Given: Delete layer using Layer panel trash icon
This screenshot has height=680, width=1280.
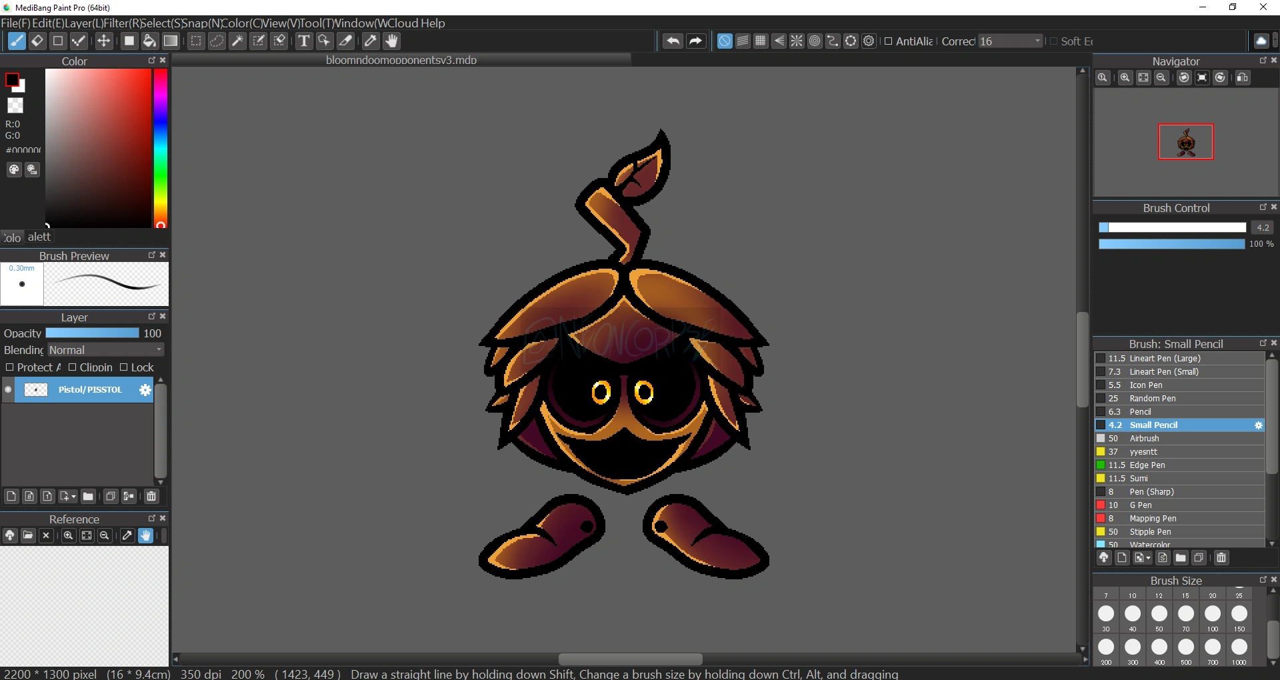Looking at the screenshot, I should [151, 496].
